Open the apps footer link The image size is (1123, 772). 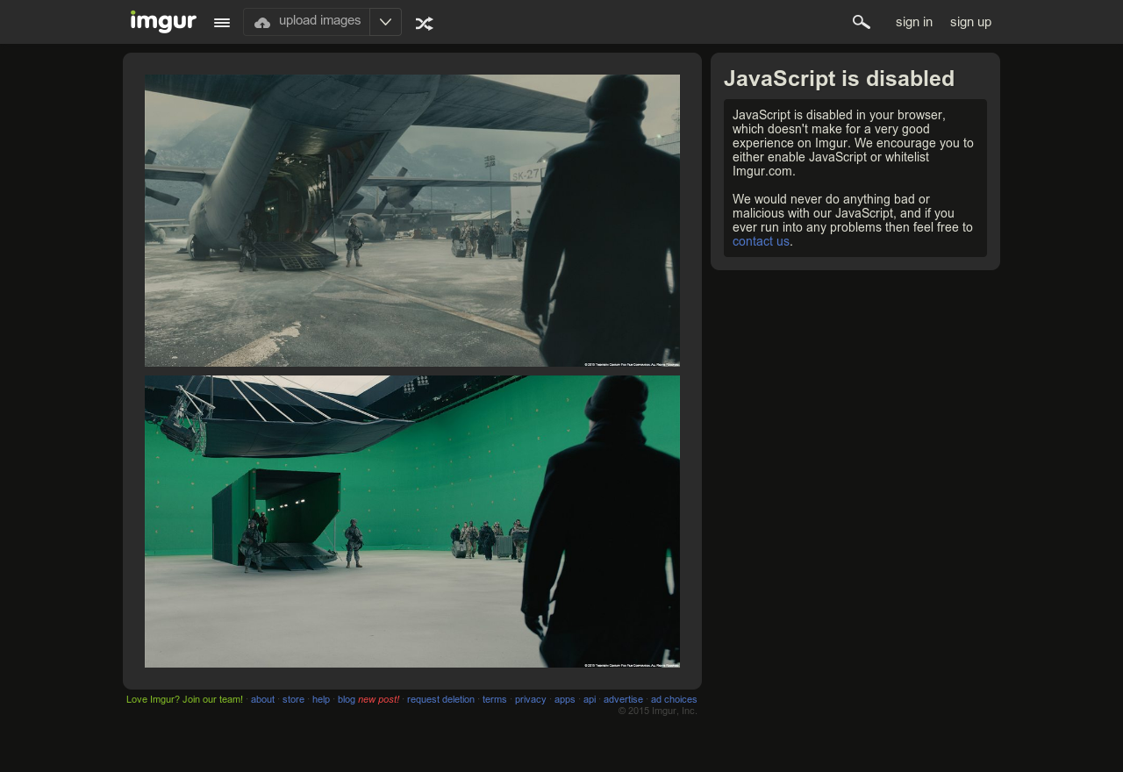coord(565,699)
